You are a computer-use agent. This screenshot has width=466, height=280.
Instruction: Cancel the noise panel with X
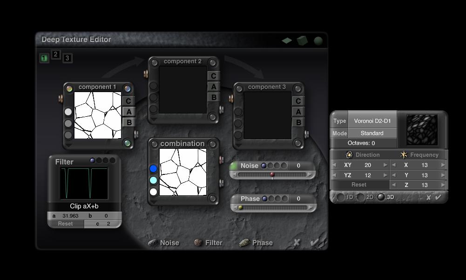tap(429, 198)
